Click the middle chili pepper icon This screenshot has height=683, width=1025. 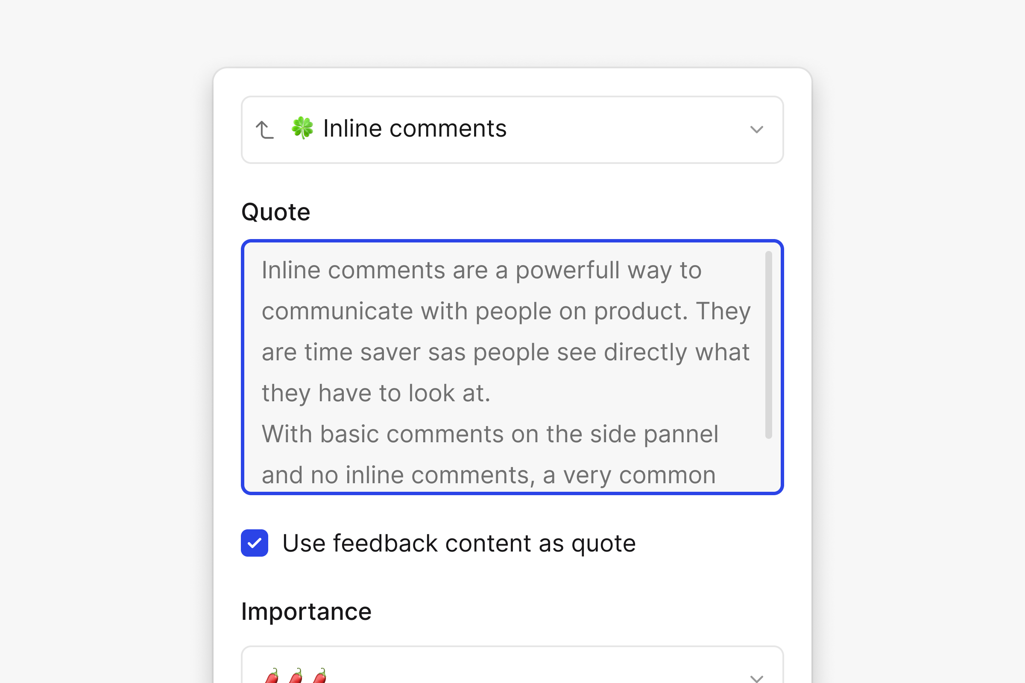296,676
